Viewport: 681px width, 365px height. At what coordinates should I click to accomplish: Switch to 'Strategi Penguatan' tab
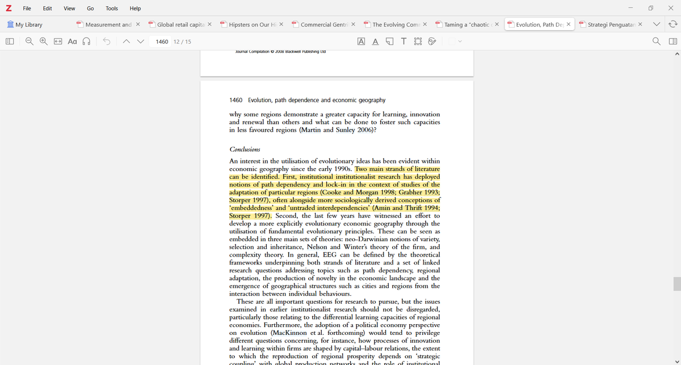click(x=611, y=24)
